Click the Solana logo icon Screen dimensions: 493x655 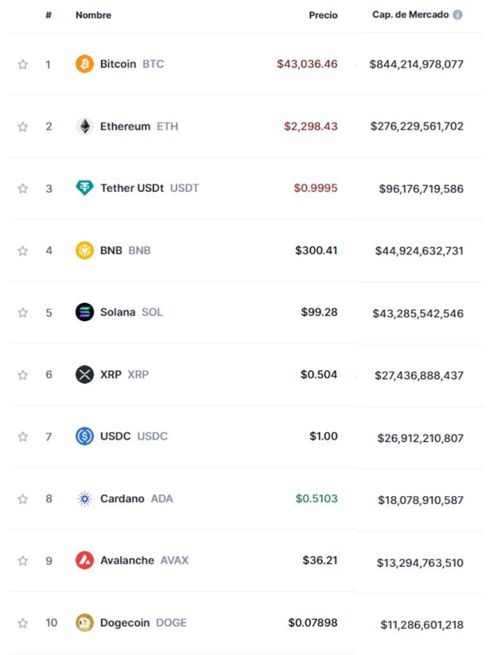pyautogui.click(x=84, y=312)
